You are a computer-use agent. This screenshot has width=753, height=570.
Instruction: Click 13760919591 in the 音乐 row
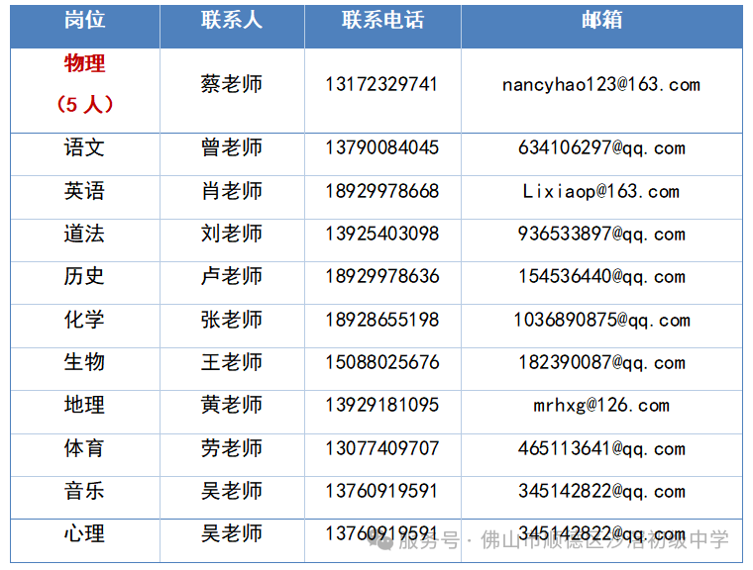coord(381,492)
